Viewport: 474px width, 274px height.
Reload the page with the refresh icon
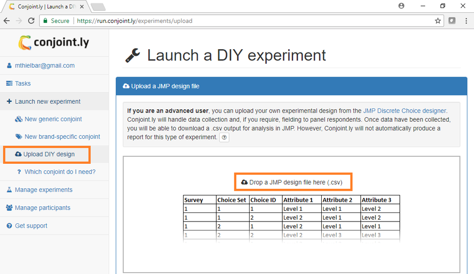tap(31, 21)
